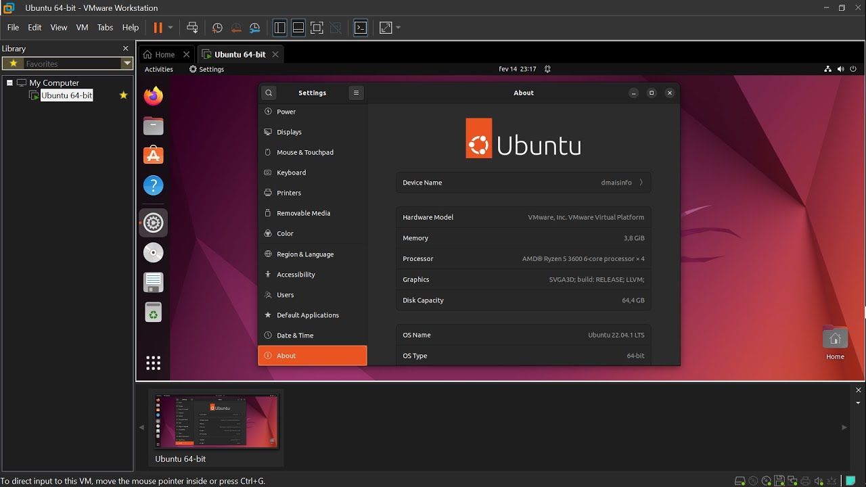Open the Help question-mark dock icon
866x487 pixels.
pyautogui.click(x=154, y=185)
